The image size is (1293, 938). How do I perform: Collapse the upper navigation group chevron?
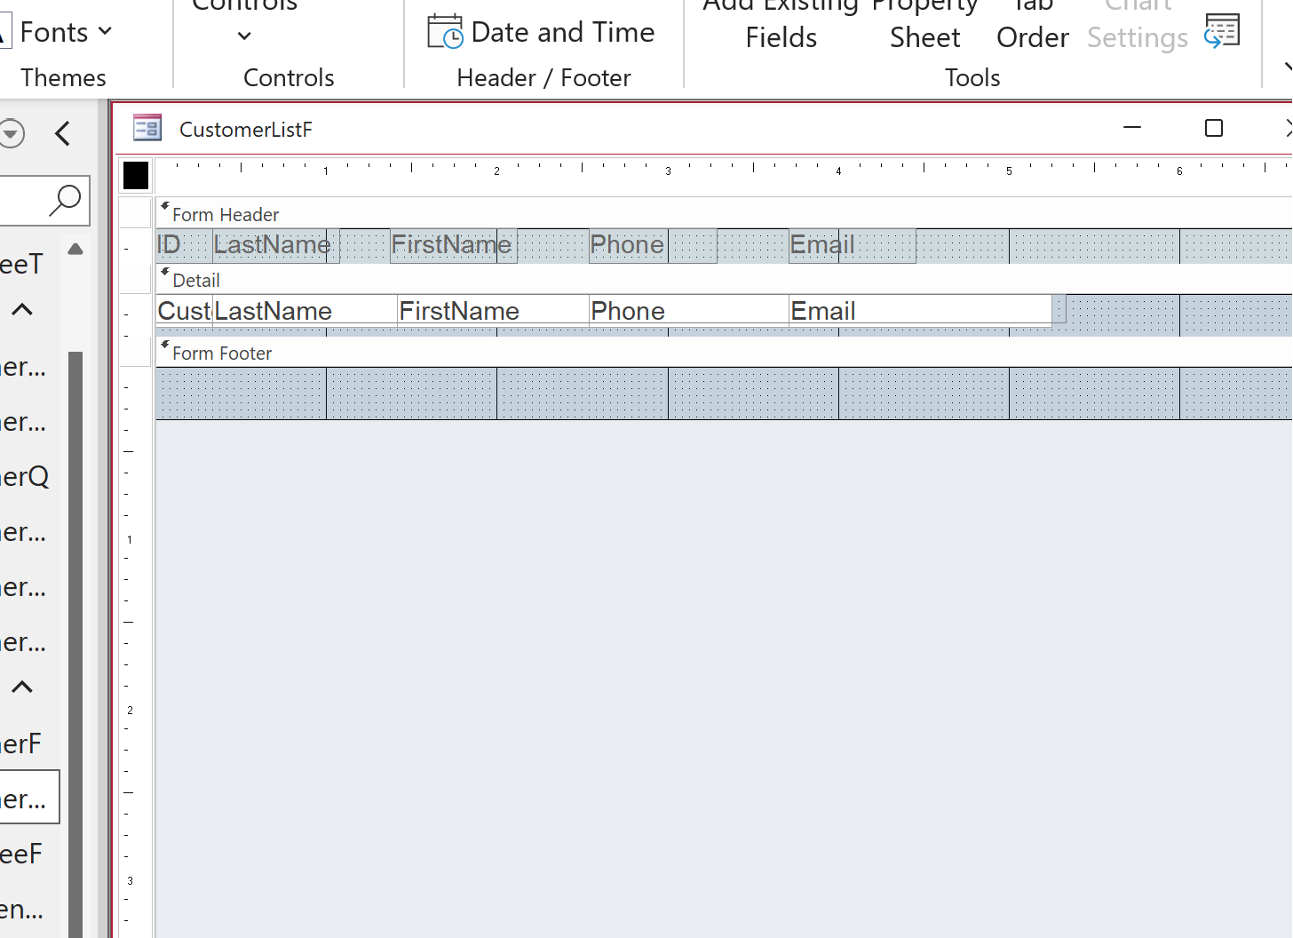click(x=22, y=310)
